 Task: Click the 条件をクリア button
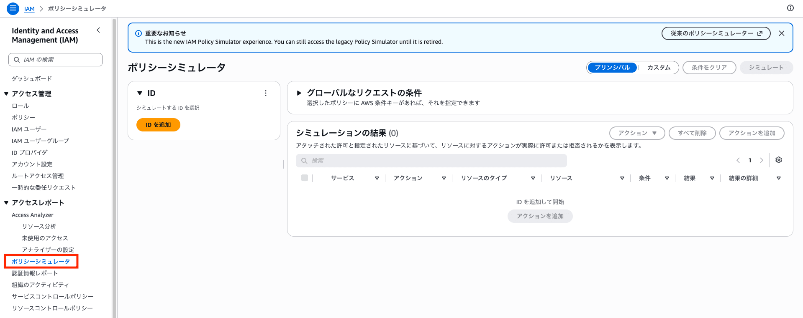(x=709, y=68)
